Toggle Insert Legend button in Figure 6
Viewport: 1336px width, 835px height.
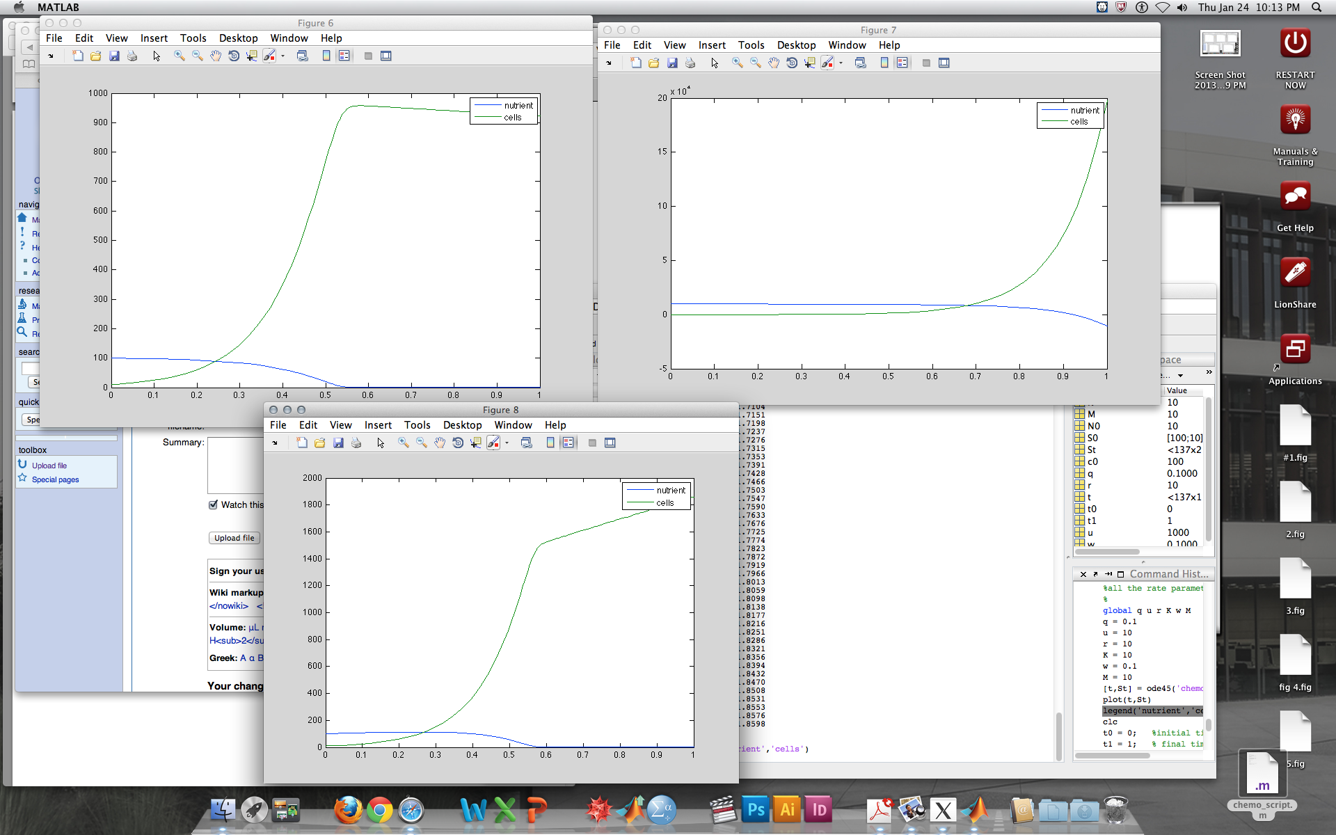pos(344,56)
